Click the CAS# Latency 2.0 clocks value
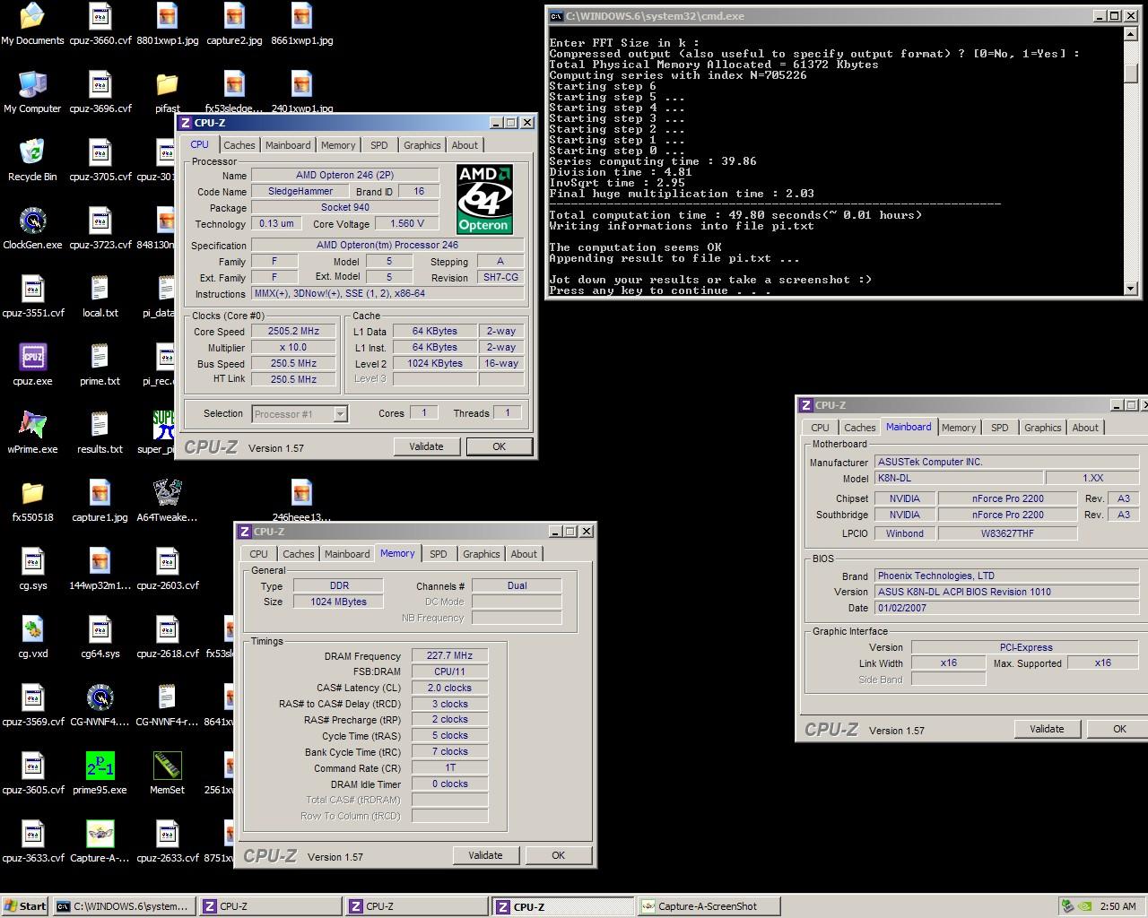Screen dimensions: 1148x918 (x=449, y=688)
